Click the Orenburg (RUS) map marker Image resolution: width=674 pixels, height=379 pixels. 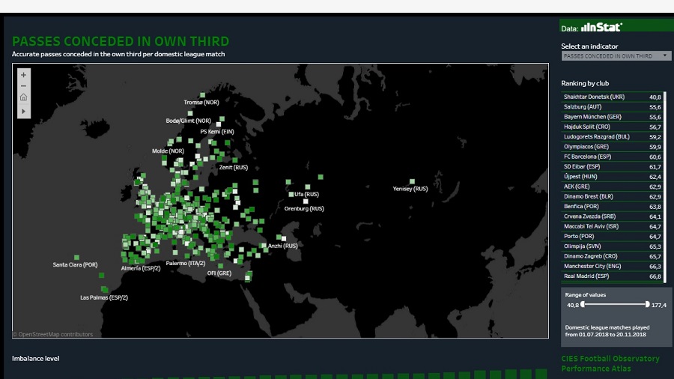pyautogui.click(x=306, y=201)
